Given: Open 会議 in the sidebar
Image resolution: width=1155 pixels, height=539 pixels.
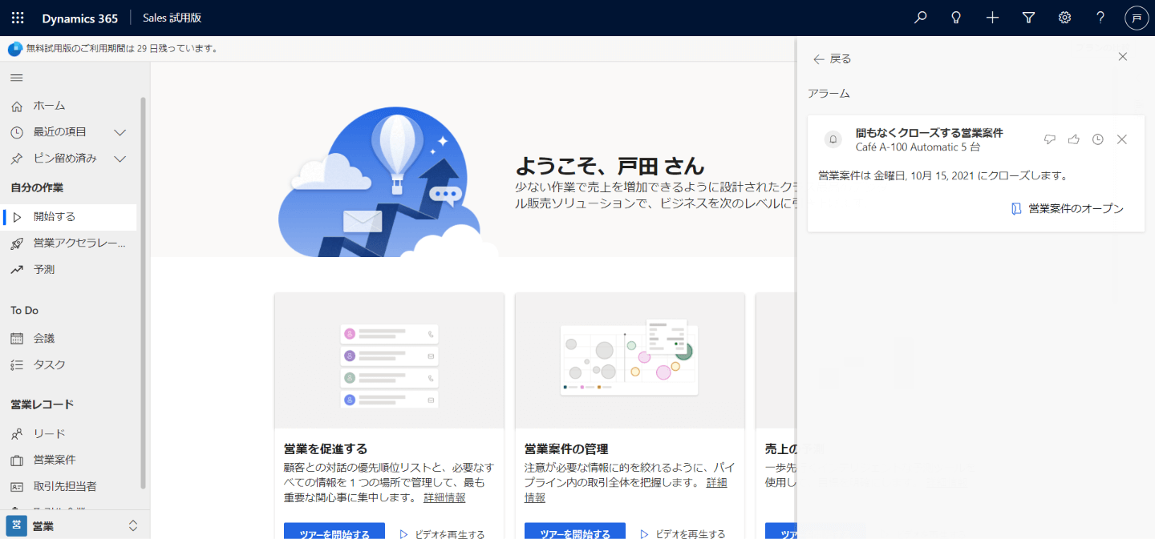Looking at the screenshot, I should [69, 339].
